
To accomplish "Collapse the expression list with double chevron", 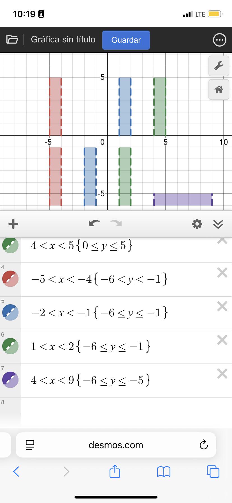I will 218,224.
